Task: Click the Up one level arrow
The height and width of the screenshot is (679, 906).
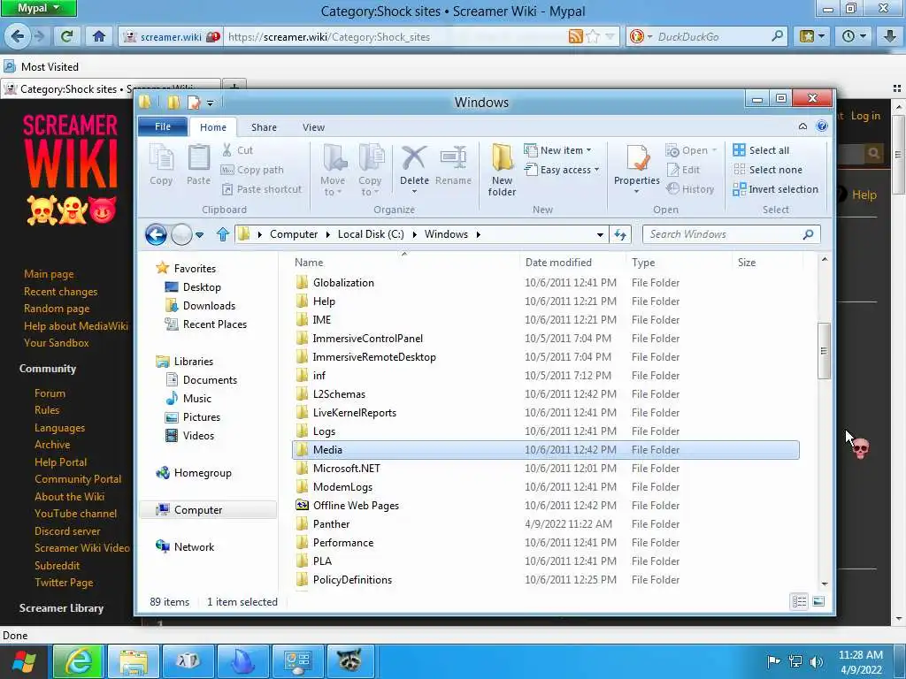Action: point(223,234)
